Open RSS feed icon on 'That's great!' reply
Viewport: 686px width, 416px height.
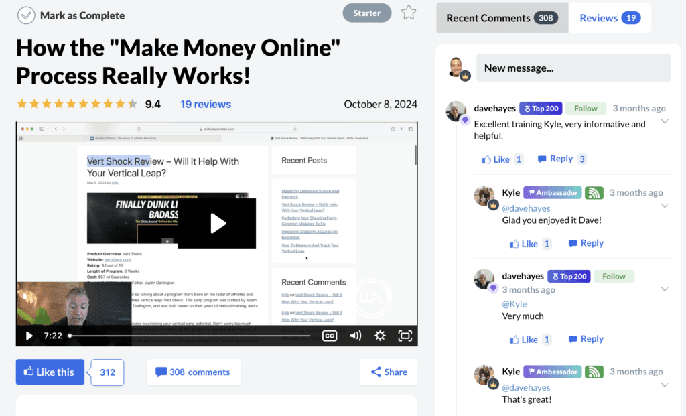[594, 372]
